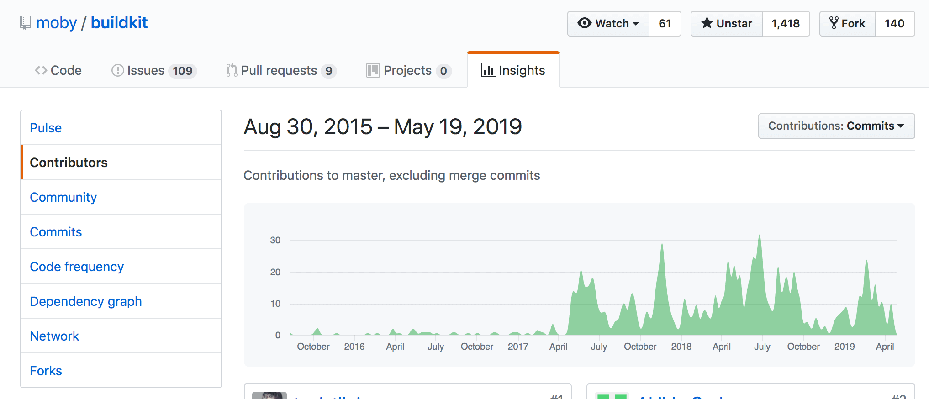Expand the Contributions: Commits dropdown

coord(836,126)
